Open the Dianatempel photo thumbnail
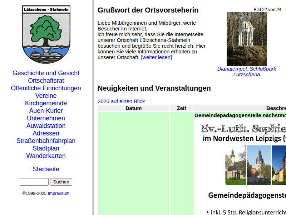The height and width of the screenshot is (215, 286). coord(246,39)
